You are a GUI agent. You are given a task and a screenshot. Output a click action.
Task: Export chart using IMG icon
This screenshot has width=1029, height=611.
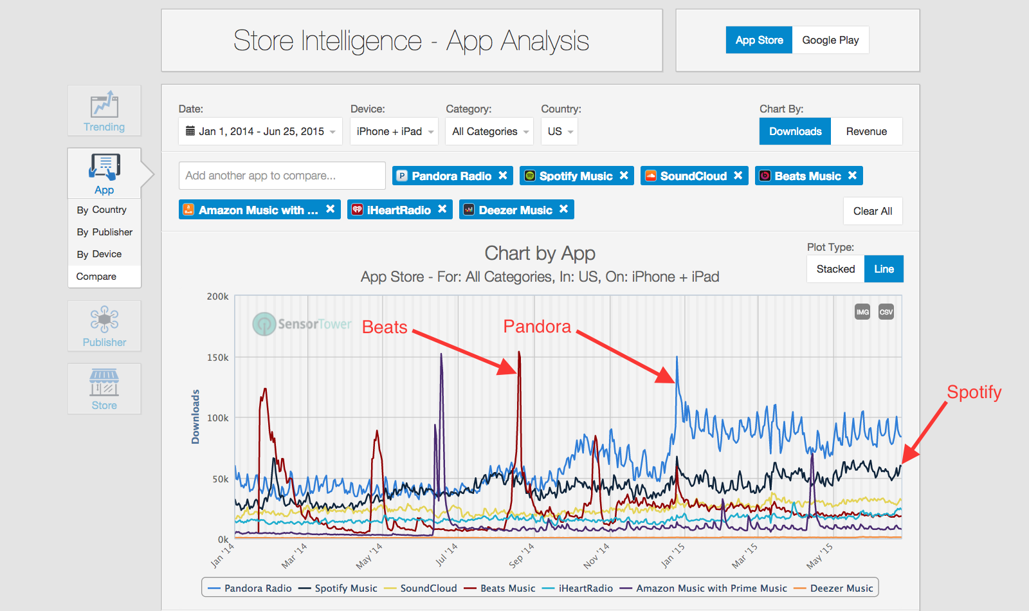[x=862, y=312]
